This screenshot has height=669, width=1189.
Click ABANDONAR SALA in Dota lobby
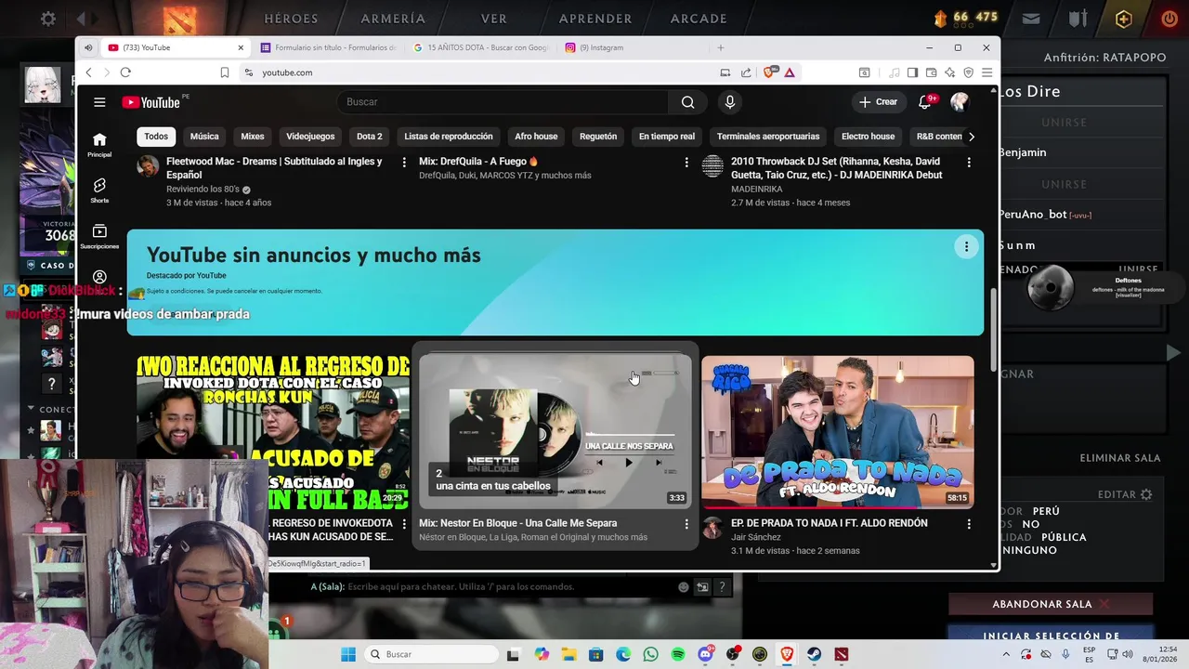(x=1052, y=604)
